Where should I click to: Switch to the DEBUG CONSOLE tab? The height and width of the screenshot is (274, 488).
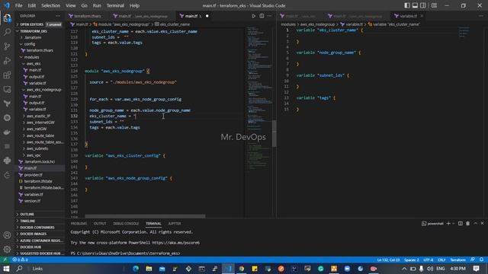(126, 223)
